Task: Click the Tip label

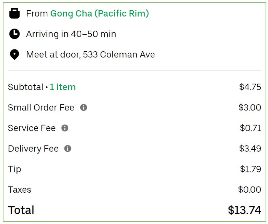Action: click(x=14, y=169)
